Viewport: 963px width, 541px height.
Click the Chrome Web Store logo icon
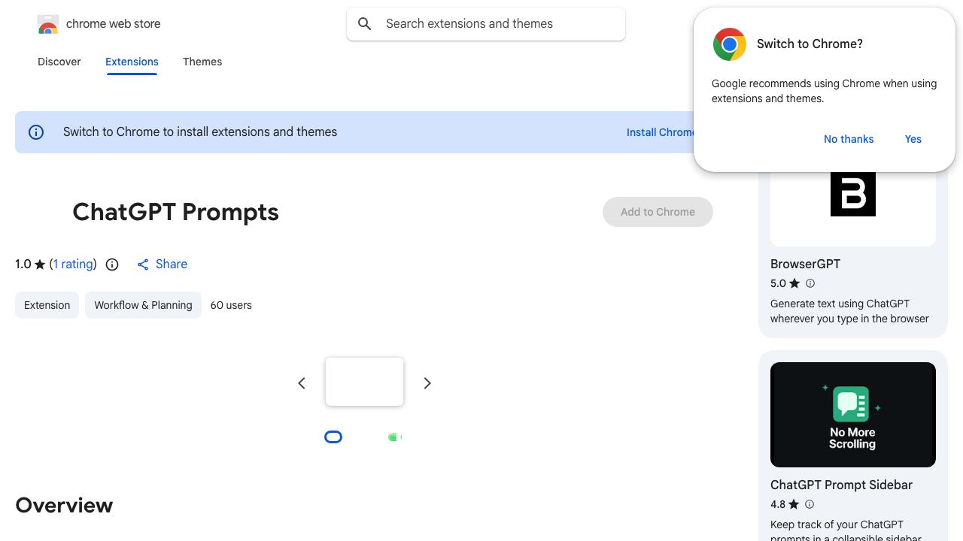click(48, 24)
